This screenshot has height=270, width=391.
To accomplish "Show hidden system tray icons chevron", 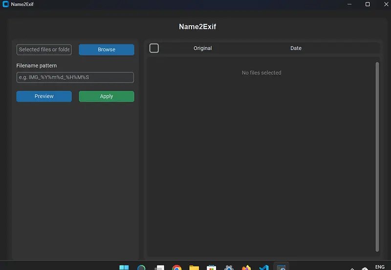I will click(352, 268).
